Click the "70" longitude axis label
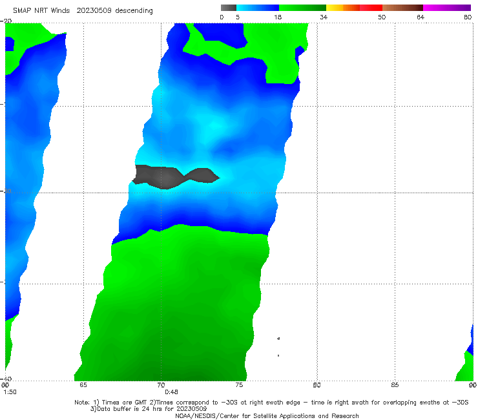Image resolution: width=478 pixels, height=420 pixels. (161, 385)
